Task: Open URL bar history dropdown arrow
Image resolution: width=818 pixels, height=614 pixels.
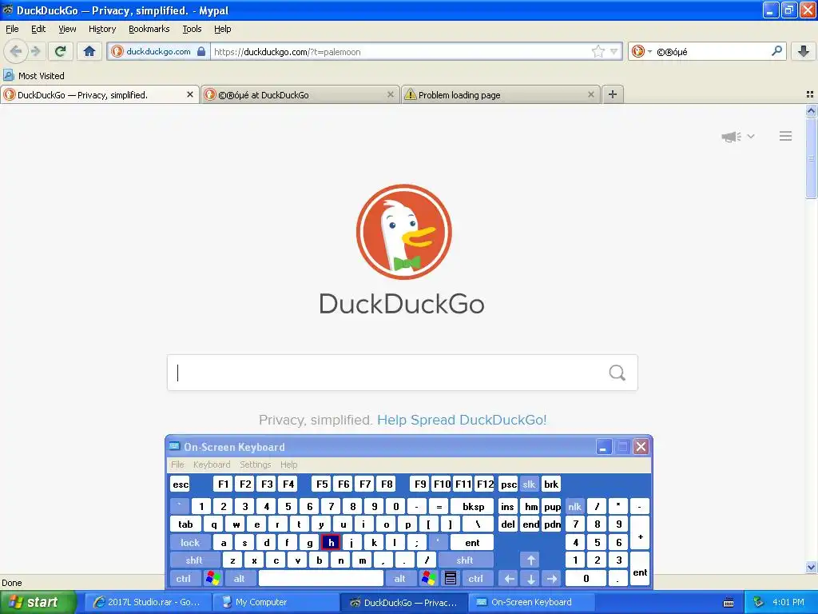Action: point(614,51)
